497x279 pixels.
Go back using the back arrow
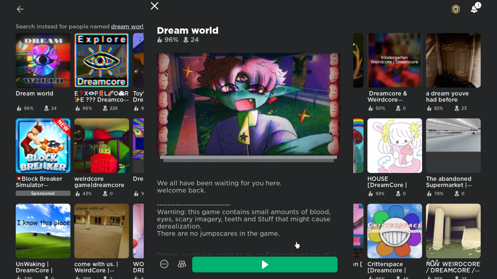click(20, 9)
